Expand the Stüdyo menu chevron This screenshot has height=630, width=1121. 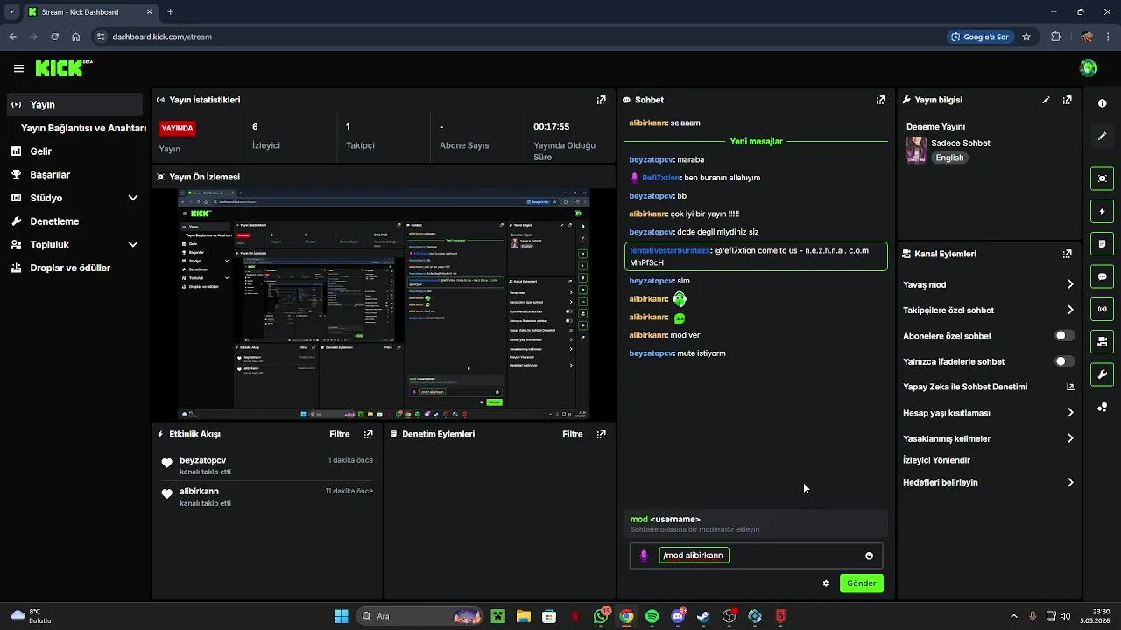click(133, 198)
